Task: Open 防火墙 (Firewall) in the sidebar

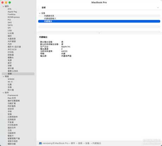Action: pyautogui.click(x=11, y=90)
